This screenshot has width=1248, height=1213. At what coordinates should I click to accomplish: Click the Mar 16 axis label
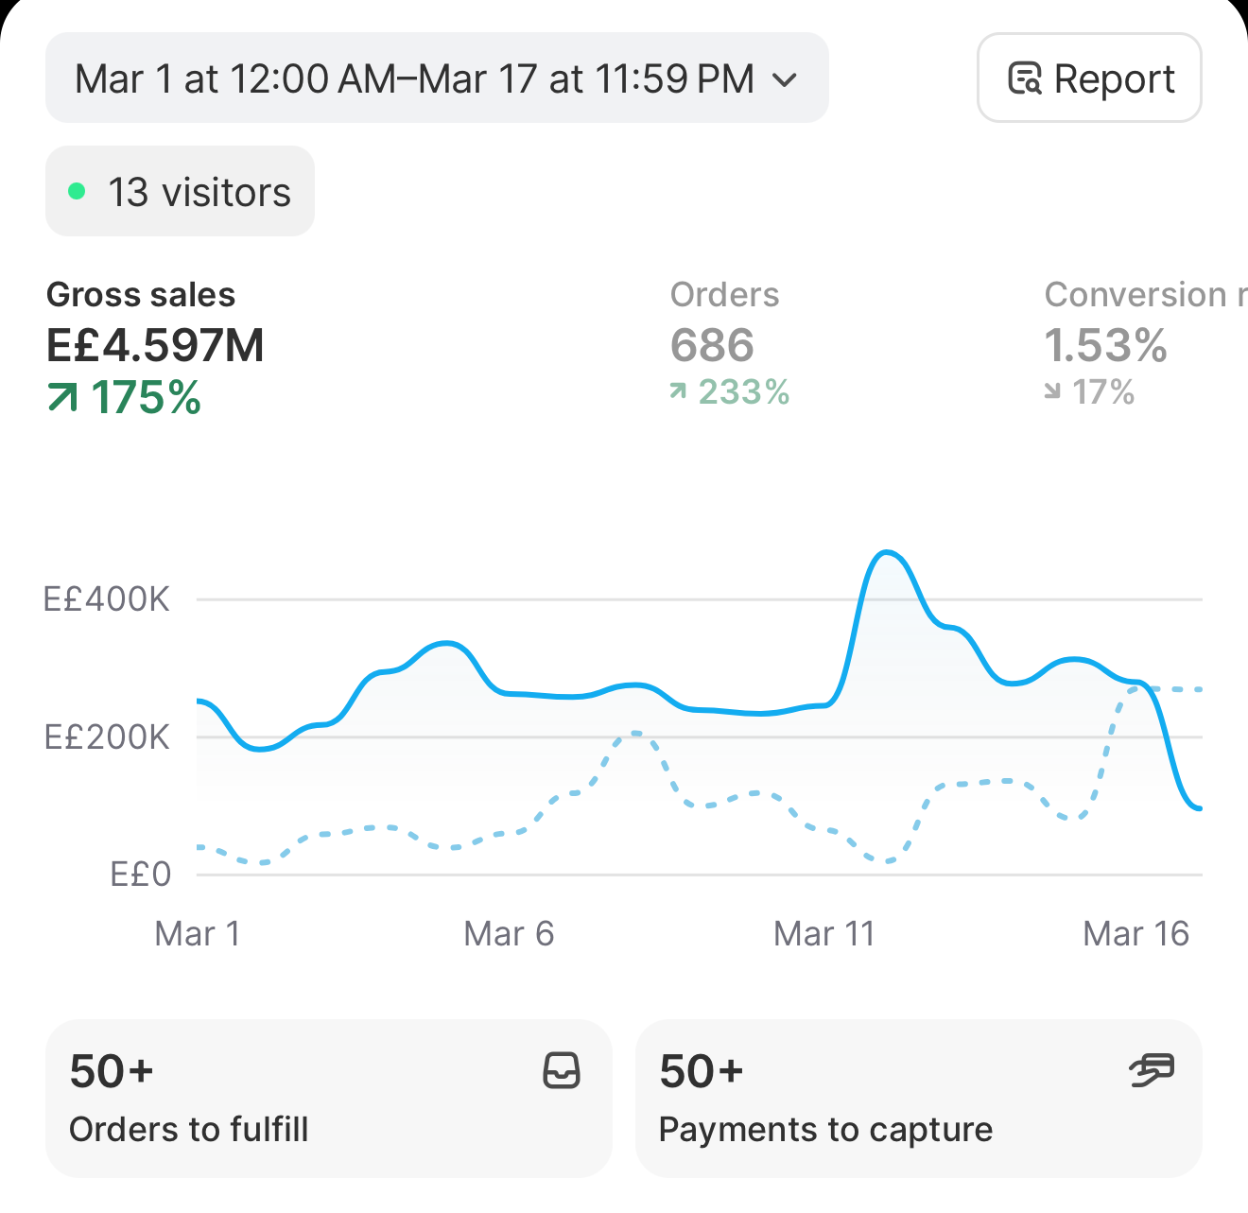click(1135, 934)
